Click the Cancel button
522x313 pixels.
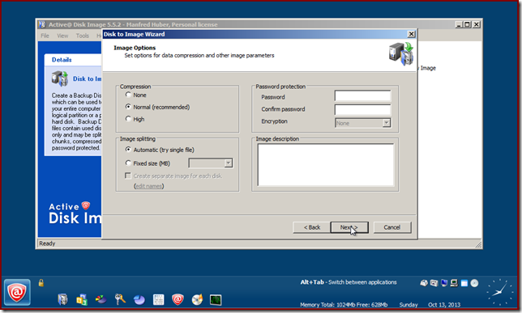392,227
